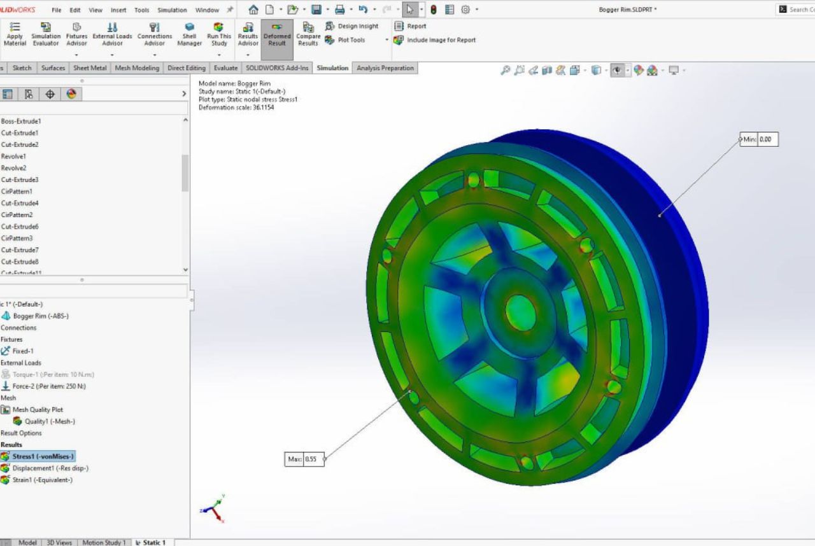
Task: Switch to the Evaluate ribbon tab
Action: (225, 68)
